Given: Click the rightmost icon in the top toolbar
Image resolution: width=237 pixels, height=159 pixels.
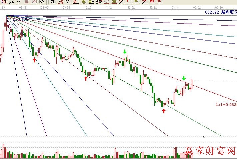Looking at the screenshot, I should pyautogui.click(x=160, y=1).
